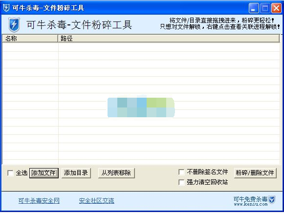Click the 路径 column header

(x=169, y=39)
